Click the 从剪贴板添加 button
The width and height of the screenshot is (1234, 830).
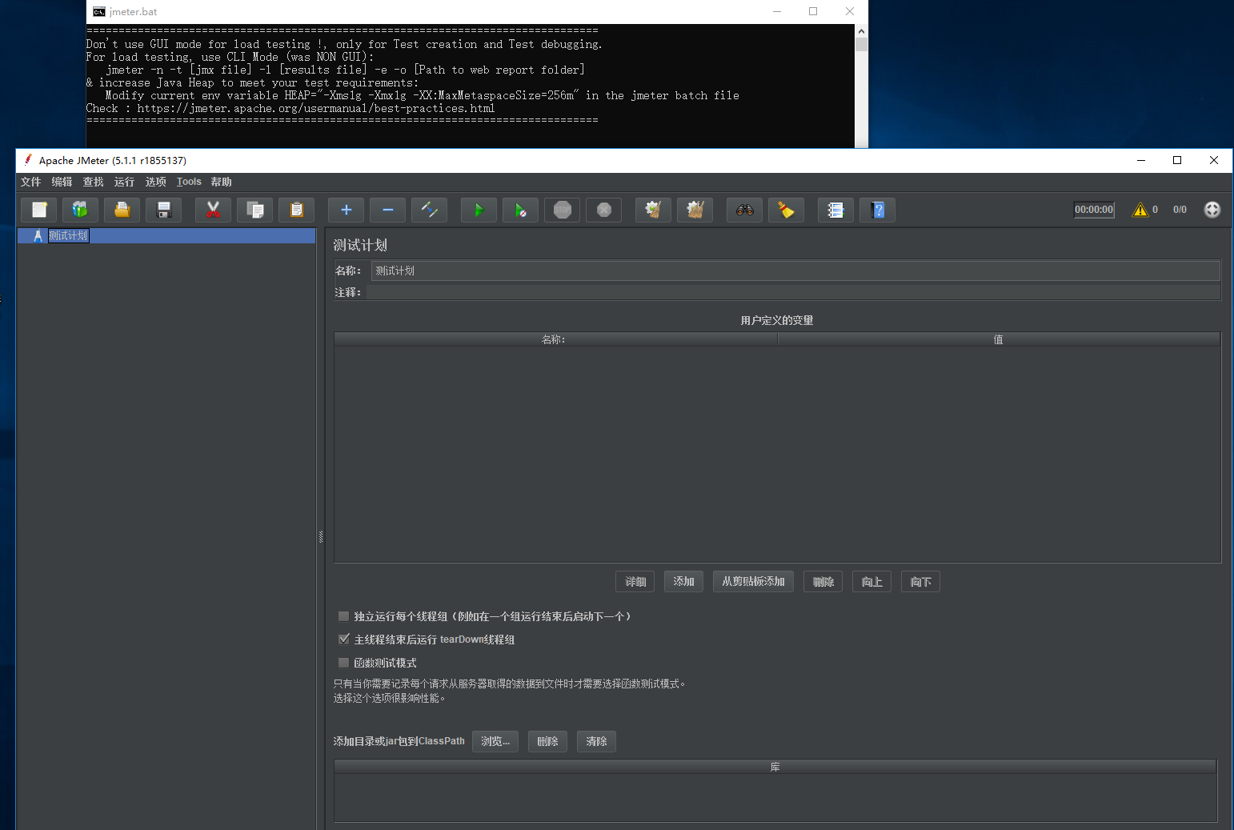click(x=753, y=581)
